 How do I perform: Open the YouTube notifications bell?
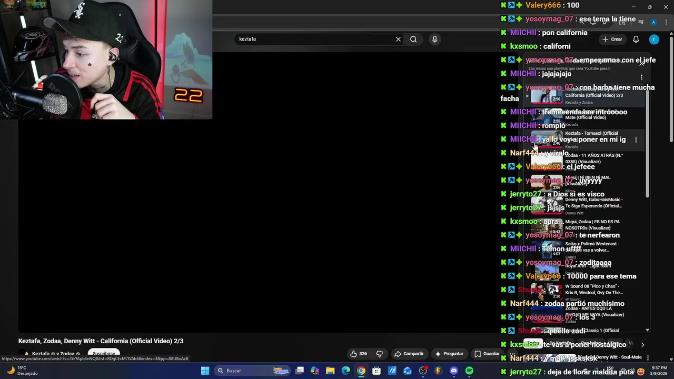click(x=636, y=39)
